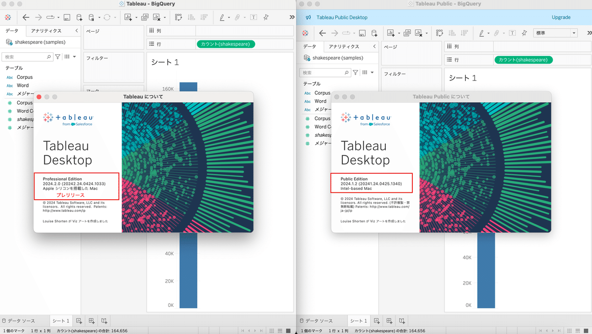
Task: Toggle the fix axes pin icon
Action: [265, 17]
